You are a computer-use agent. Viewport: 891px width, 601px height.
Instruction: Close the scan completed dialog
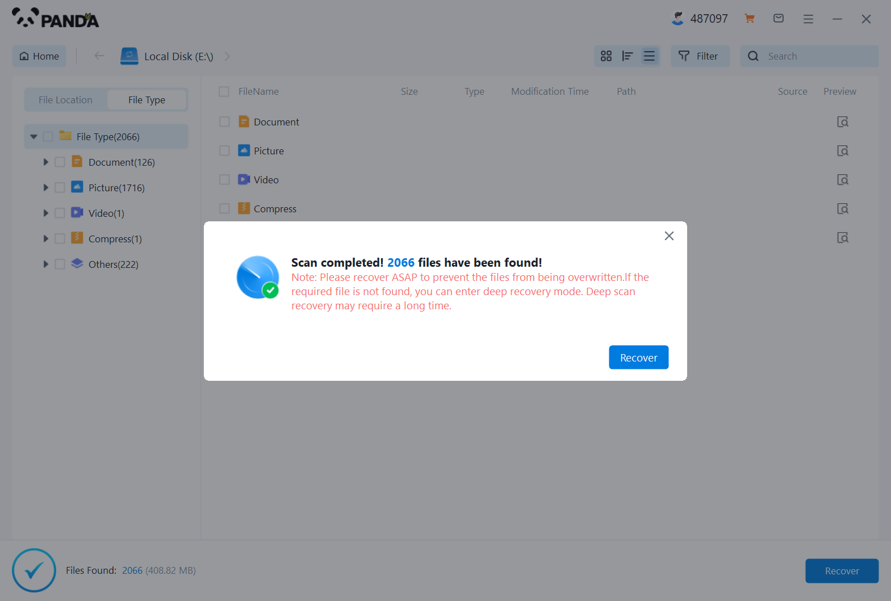[669, 236]
